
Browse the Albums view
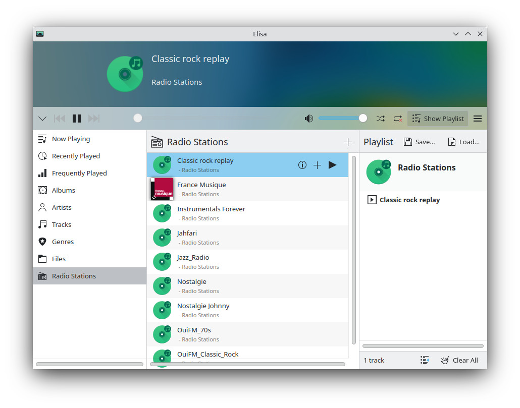(89, 191)
